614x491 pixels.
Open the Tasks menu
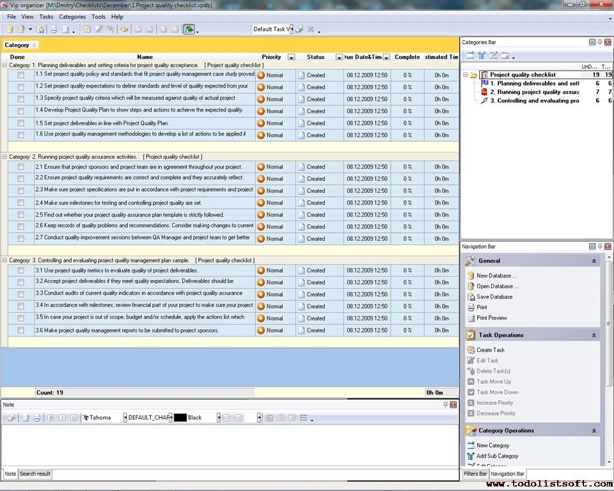(46, 17)
